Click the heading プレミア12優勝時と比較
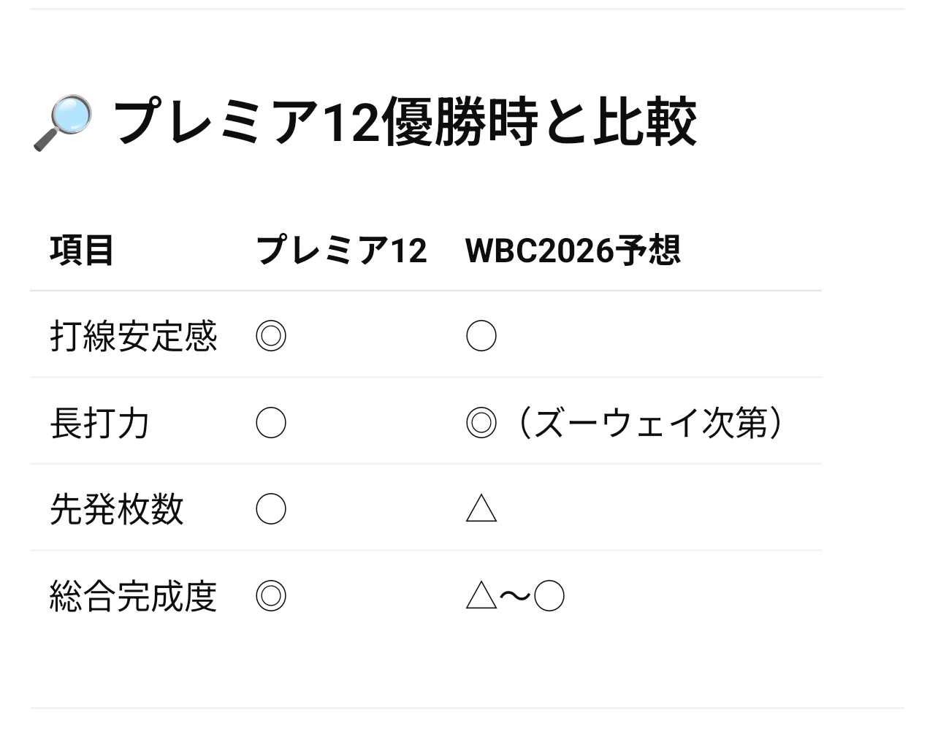Viewport: 927px width, 756px height. 404,122
